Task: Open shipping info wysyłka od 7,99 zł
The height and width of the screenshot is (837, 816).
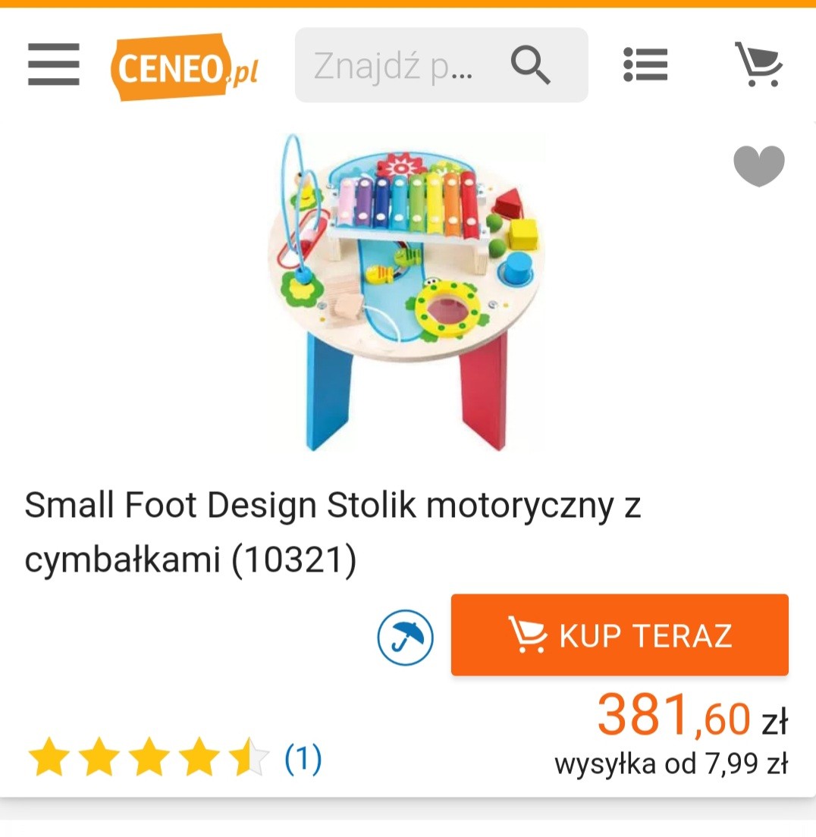Action: click(x=671, y=764)
